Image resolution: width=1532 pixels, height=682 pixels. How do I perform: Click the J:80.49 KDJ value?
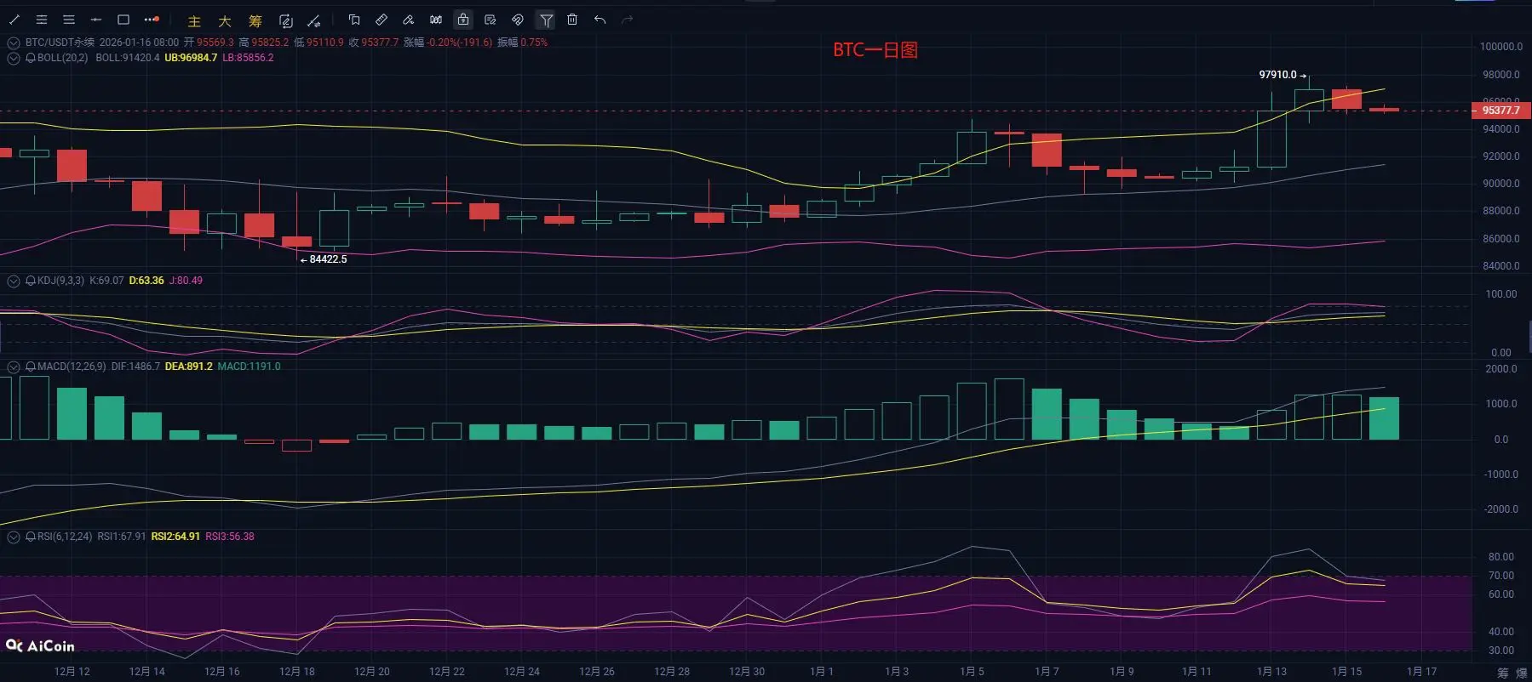click(186, 281)
